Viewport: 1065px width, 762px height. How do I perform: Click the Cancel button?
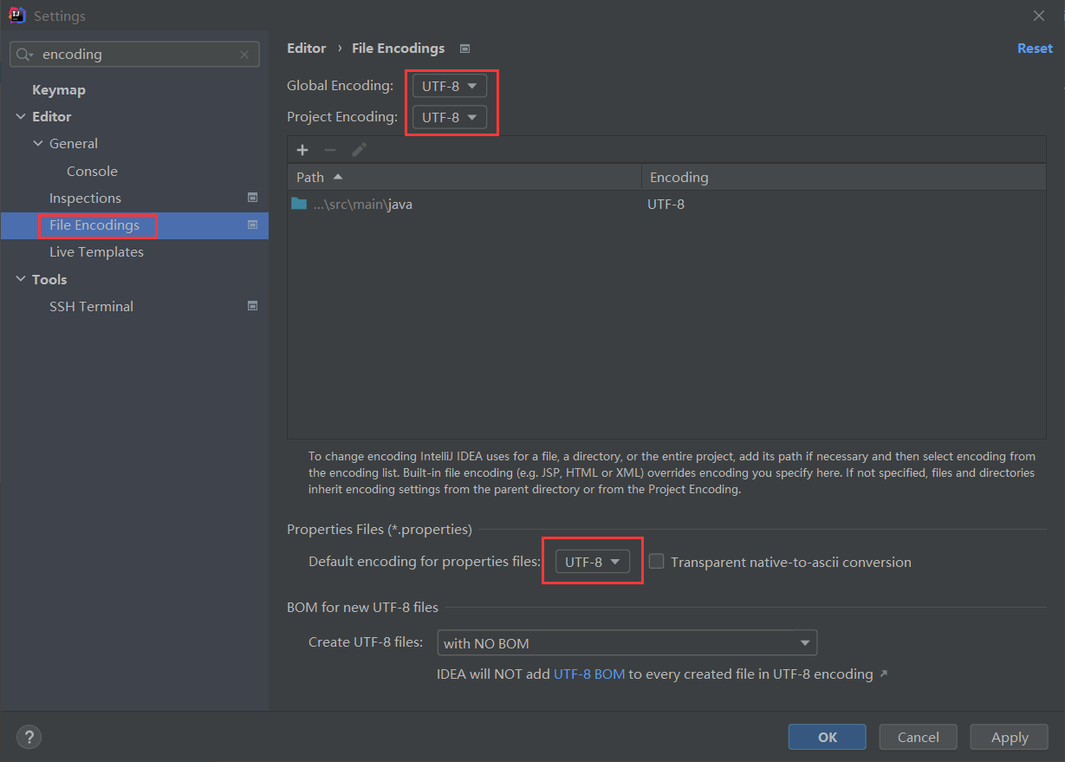pos(918,737)
